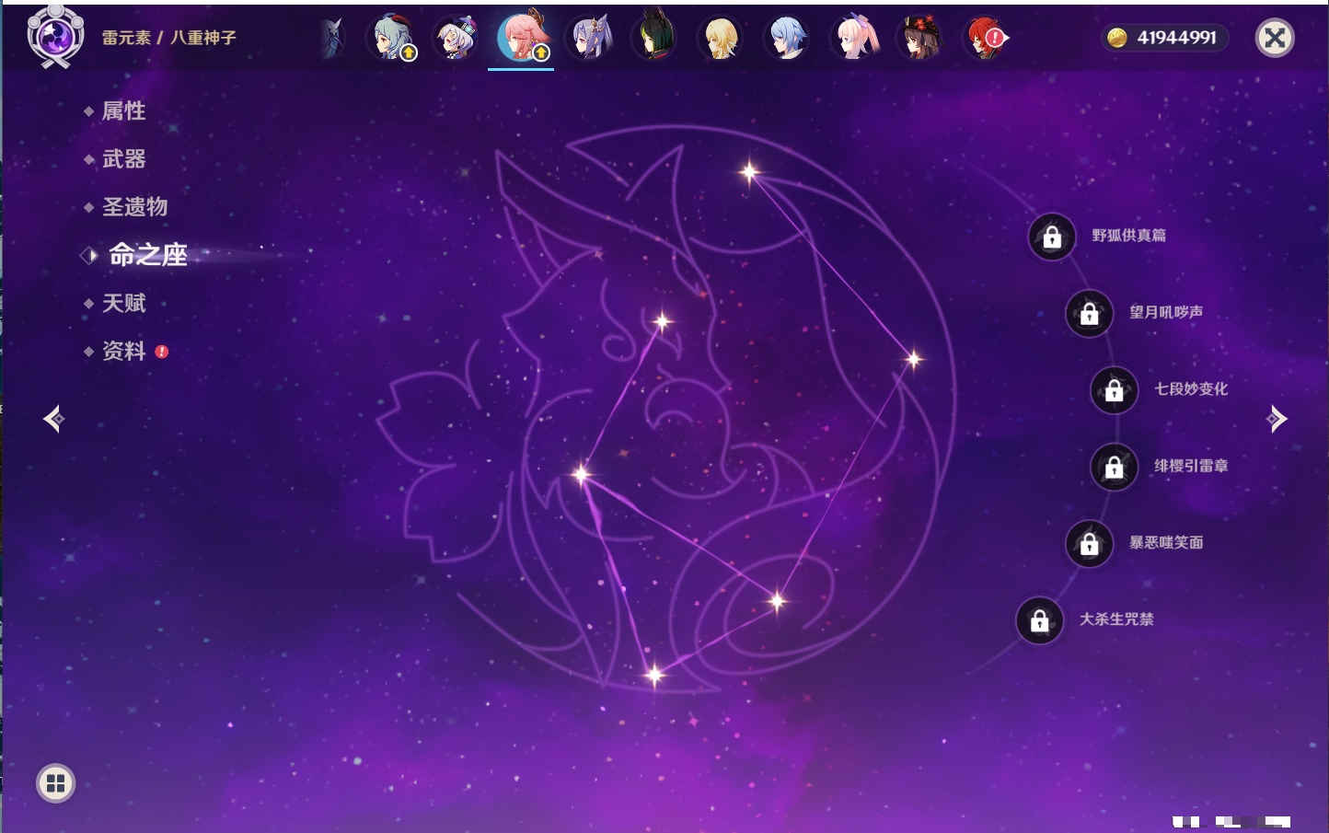Image resolution: width=1329 pixels, height=833 pixels.
Task: Click the diamond marker beside 命之座
Action: pyautogui.click(x=89, y=255)
